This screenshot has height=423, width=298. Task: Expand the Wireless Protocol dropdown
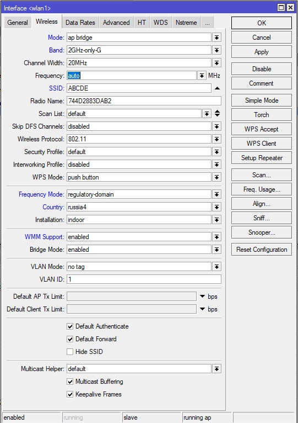(216, 139)
